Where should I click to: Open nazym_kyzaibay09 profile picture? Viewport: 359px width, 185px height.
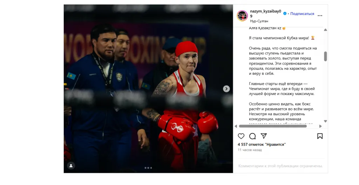point(242,16)
